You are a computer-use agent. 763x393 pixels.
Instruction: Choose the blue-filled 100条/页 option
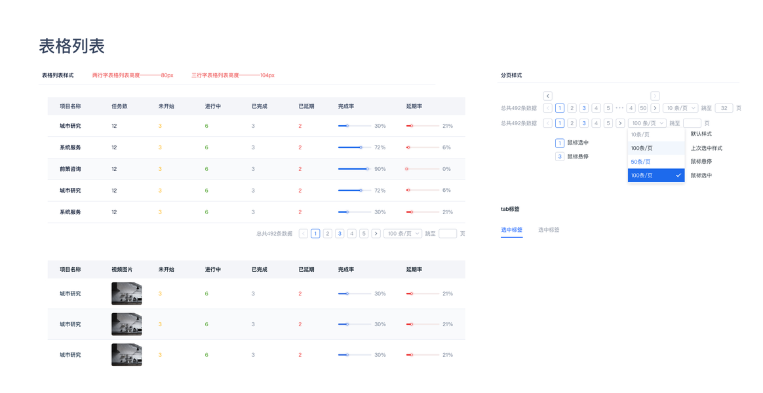[656, 176]
